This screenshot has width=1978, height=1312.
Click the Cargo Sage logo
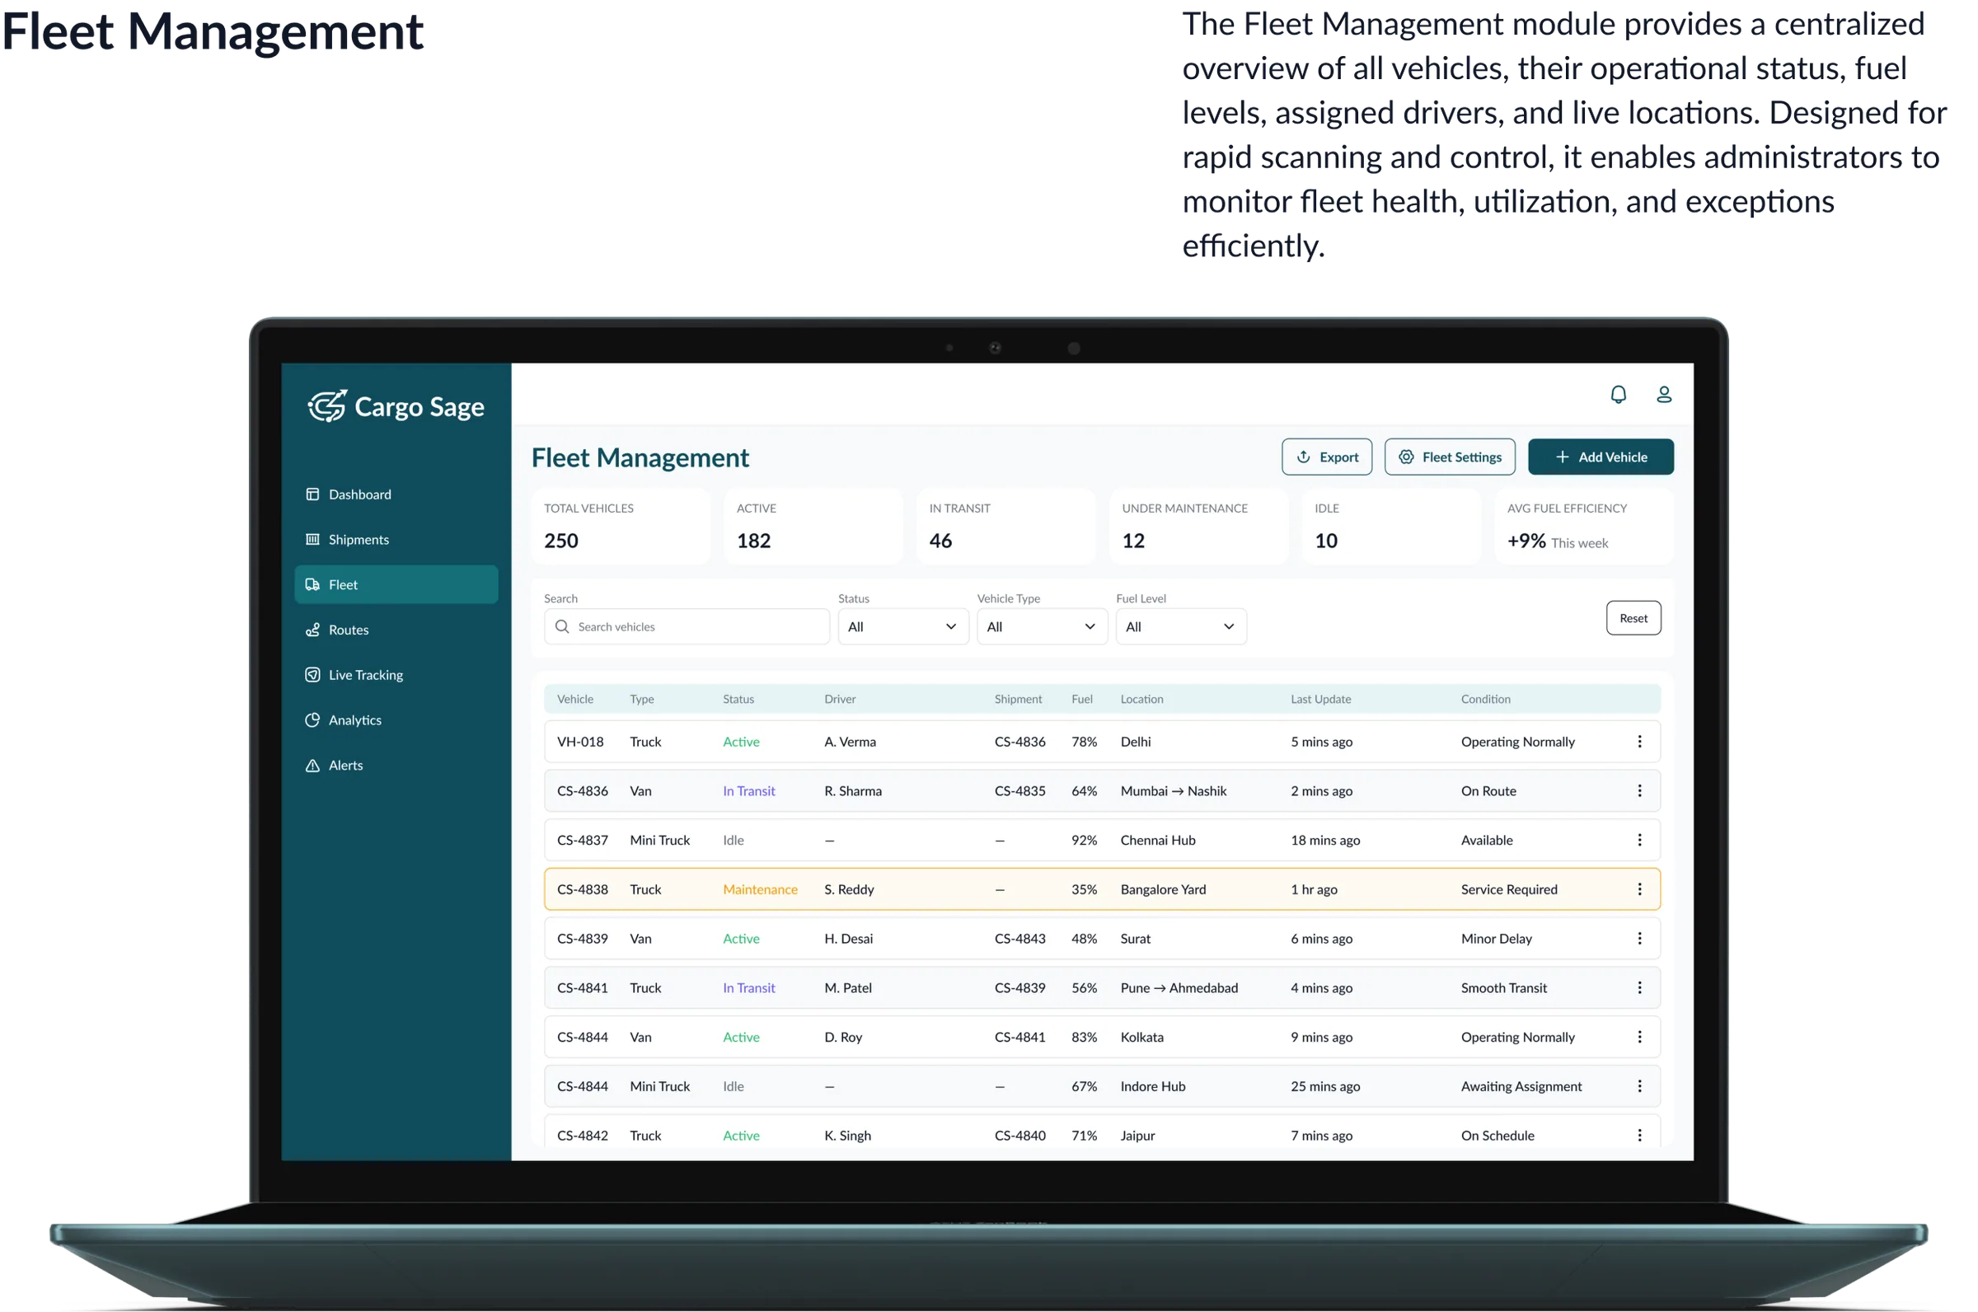click(396, 405)
